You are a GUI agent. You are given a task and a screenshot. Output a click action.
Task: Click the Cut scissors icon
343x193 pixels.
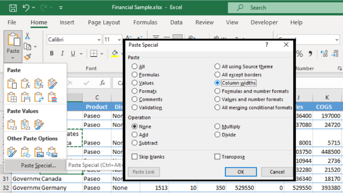pyautogui.click(x=27, y=36)
